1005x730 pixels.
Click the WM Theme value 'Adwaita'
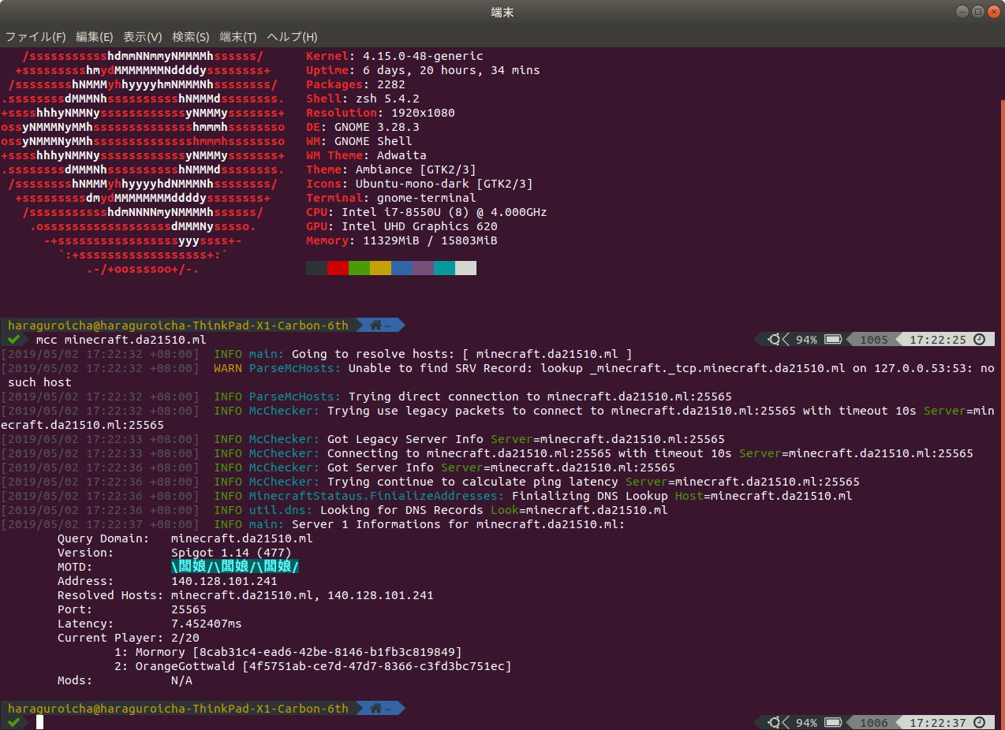coord(401,155)
